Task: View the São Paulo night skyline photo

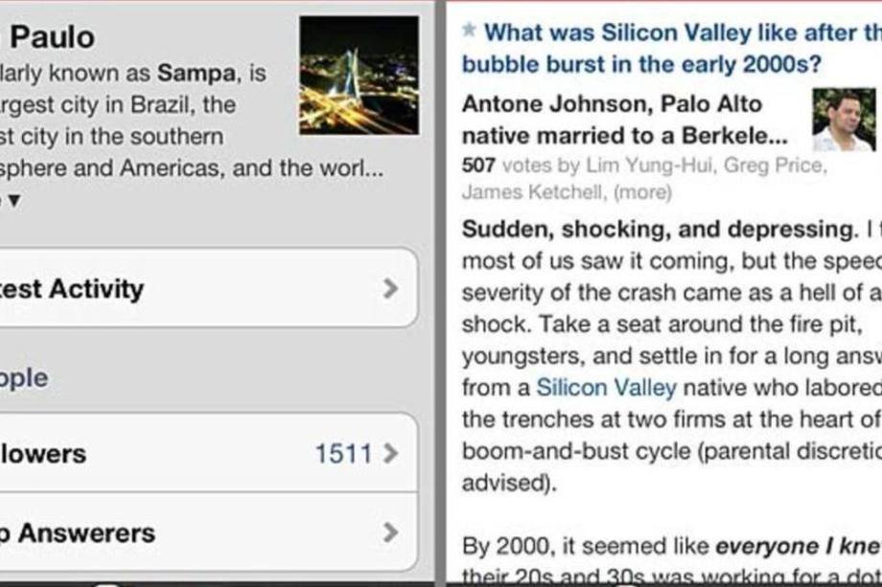Action: (x=359, y=75)
